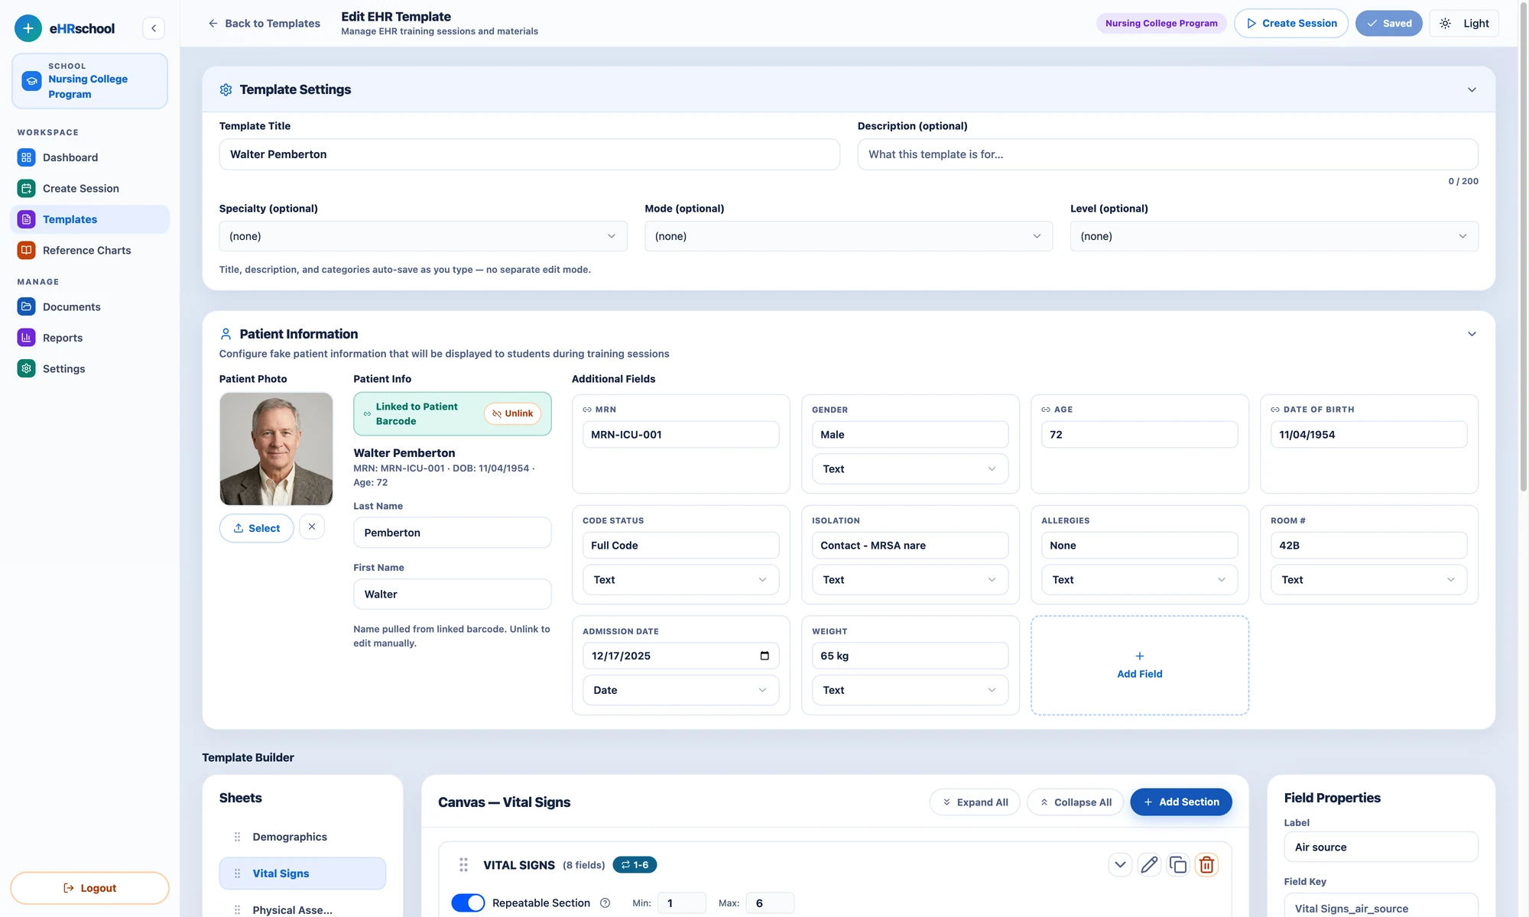This screenshot has height=917, width=1529.
Task: Click the Template Title input field
Action: point(529,154)
